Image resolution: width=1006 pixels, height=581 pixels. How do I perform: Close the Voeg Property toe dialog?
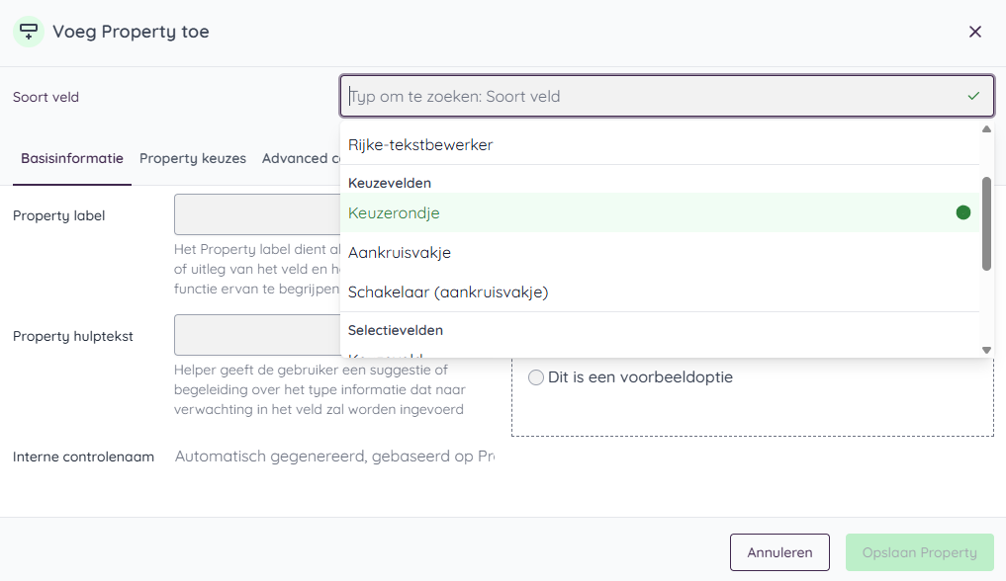974,32
